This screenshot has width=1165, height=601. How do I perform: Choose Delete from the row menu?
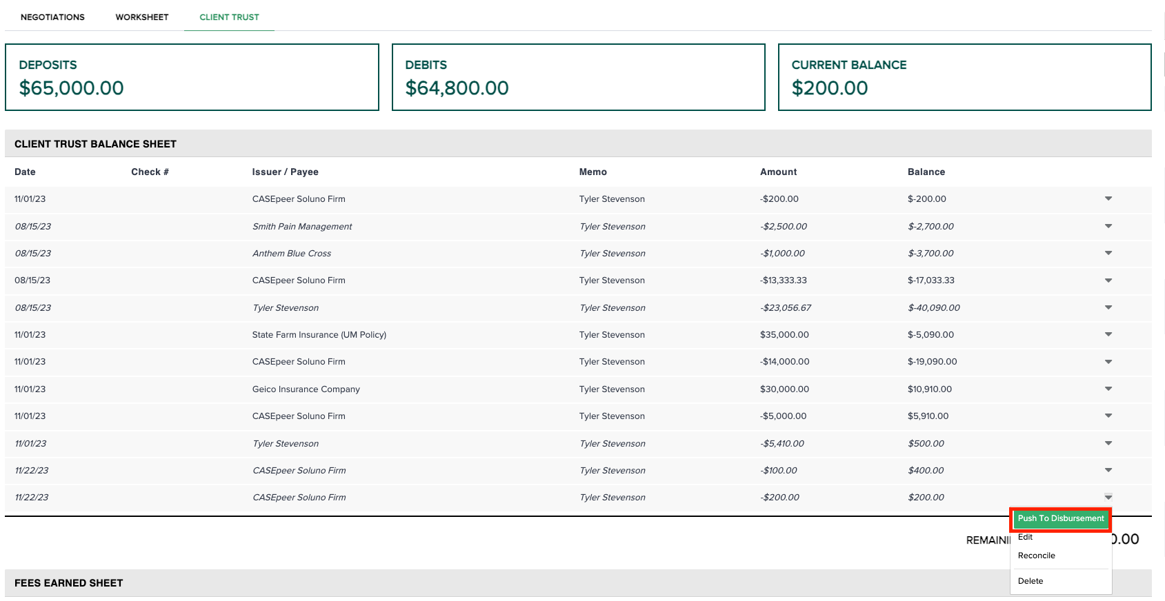point(1030,581)
